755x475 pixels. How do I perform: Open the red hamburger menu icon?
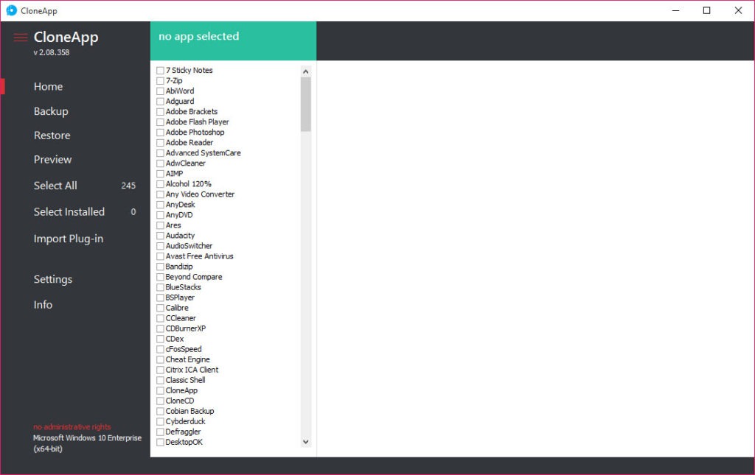[x=20, y=38]
